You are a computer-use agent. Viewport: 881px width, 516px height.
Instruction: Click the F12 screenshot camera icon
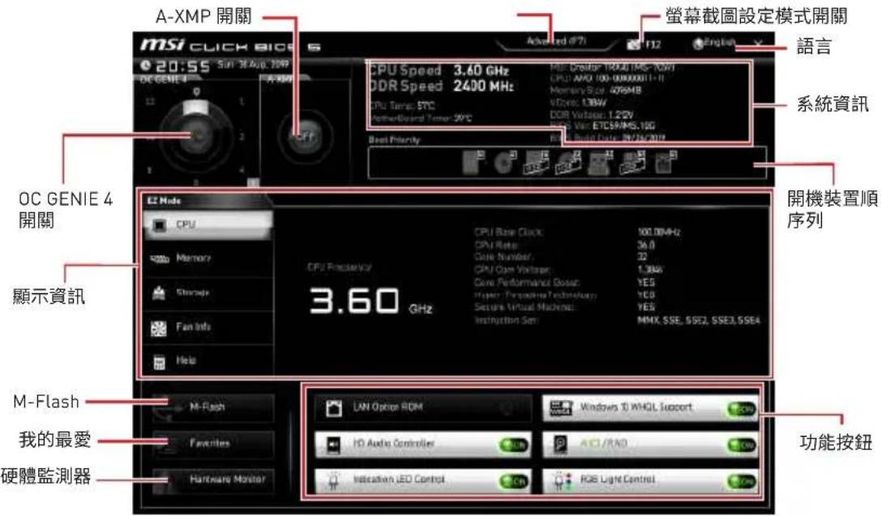tap(634, 43)
